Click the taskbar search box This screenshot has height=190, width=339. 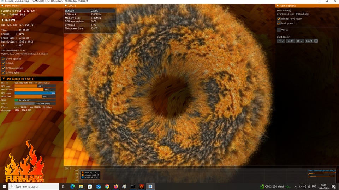pyautogui.click(x=34, y=186)
